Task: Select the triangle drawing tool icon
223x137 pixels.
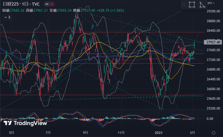Action: [203, 5]
